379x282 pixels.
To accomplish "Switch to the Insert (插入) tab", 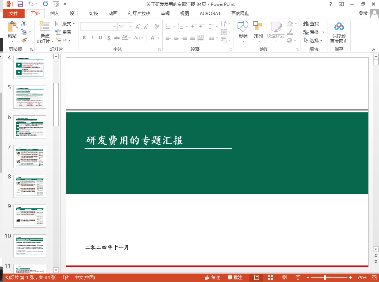I will 54,14.
